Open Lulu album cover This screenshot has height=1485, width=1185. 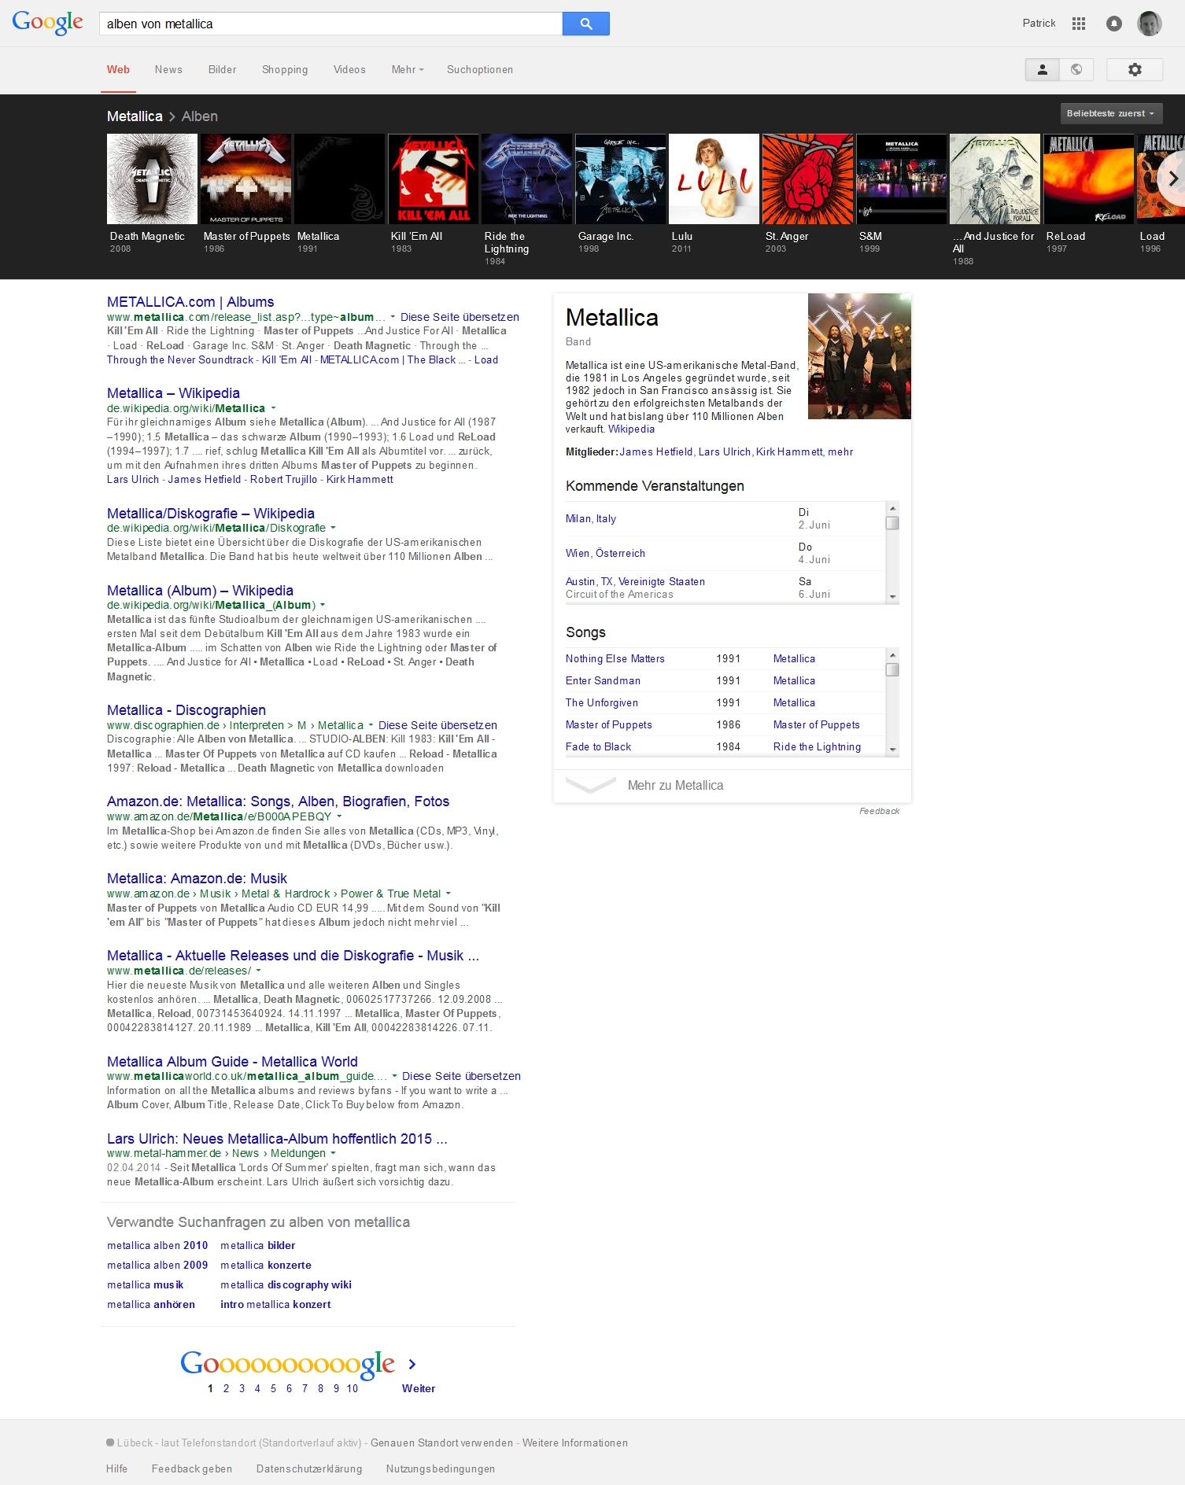pos(714,179)
